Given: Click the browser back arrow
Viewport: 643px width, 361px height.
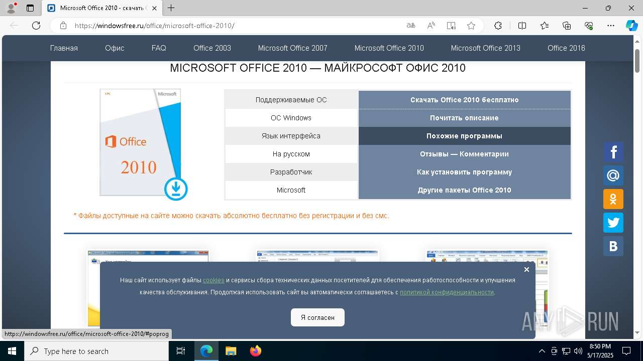Looking at the screenshot, I should coord(14,26).
